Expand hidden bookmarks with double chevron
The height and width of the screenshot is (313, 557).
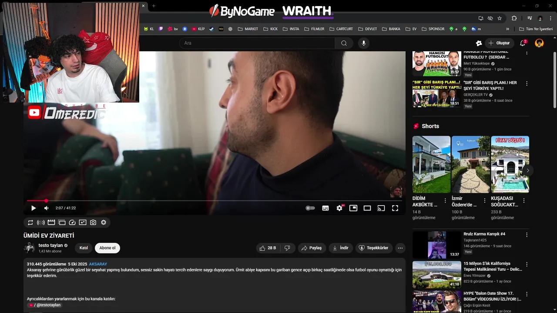tap(507, 29)
